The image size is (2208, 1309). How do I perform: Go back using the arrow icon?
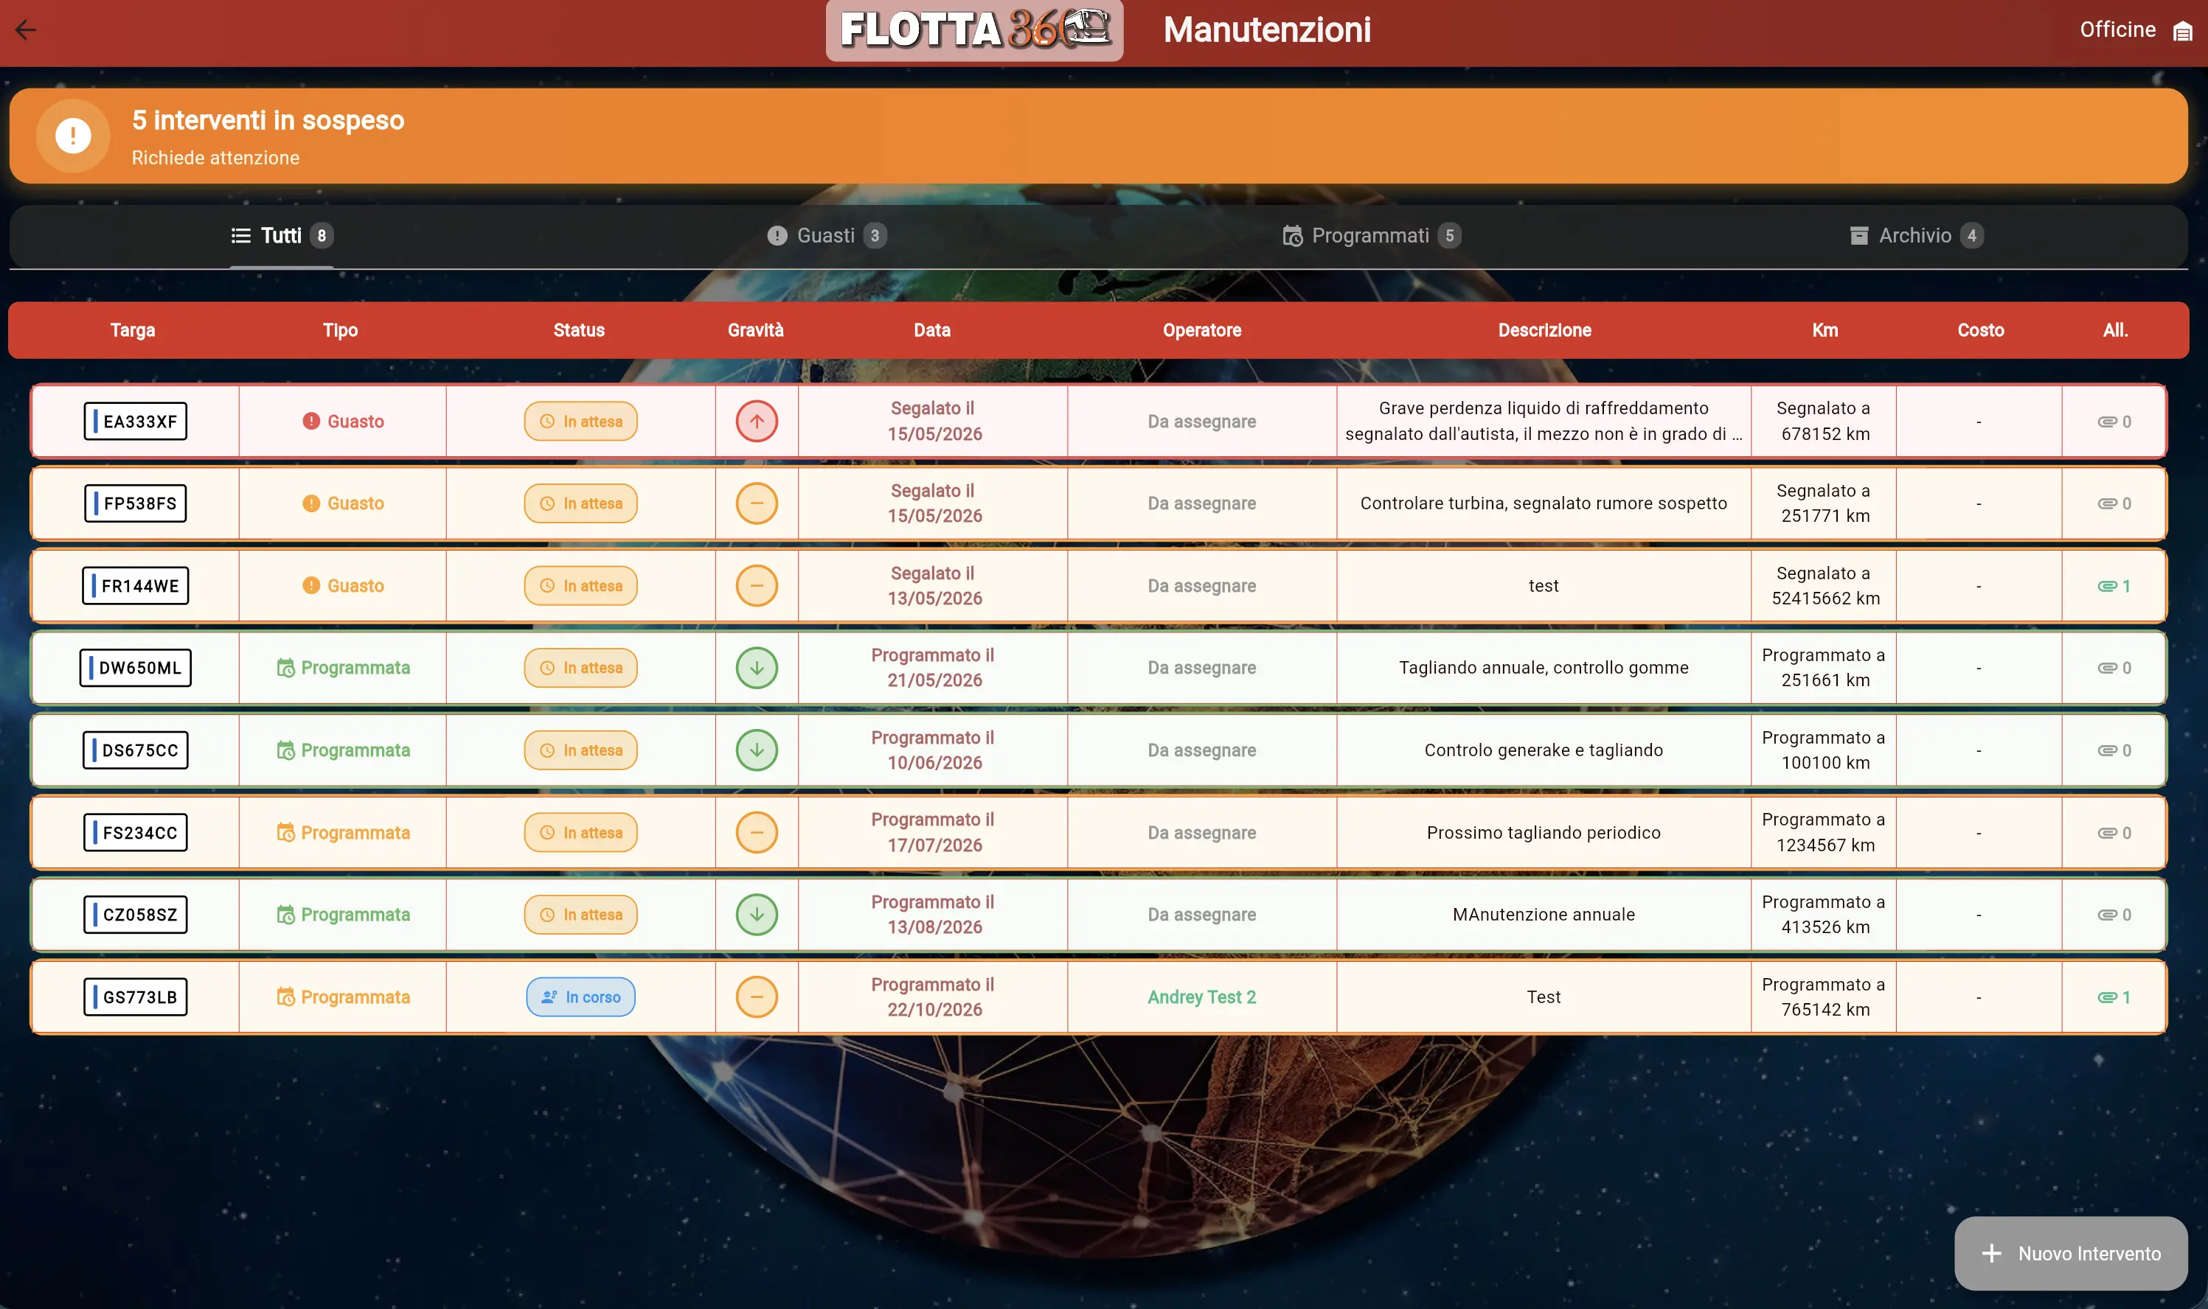point(26,29)
